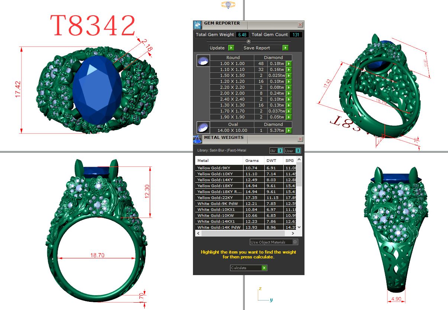The height and width of the screenshot is (310, 448).
Task: Click the Oval diamond gem thumbnail
Action: (x=203, y=127)
